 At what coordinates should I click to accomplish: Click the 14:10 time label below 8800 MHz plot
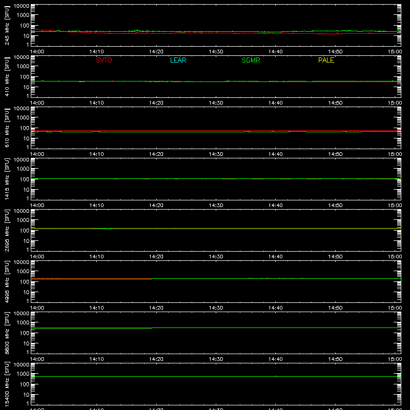coord(96,359)
